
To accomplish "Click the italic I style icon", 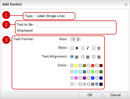I will click(x=88, y=48).
